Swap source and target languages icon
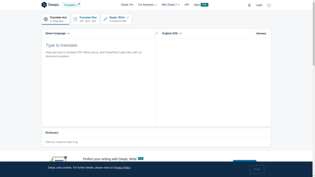This screenshot has width=315, height=177. 156,34
